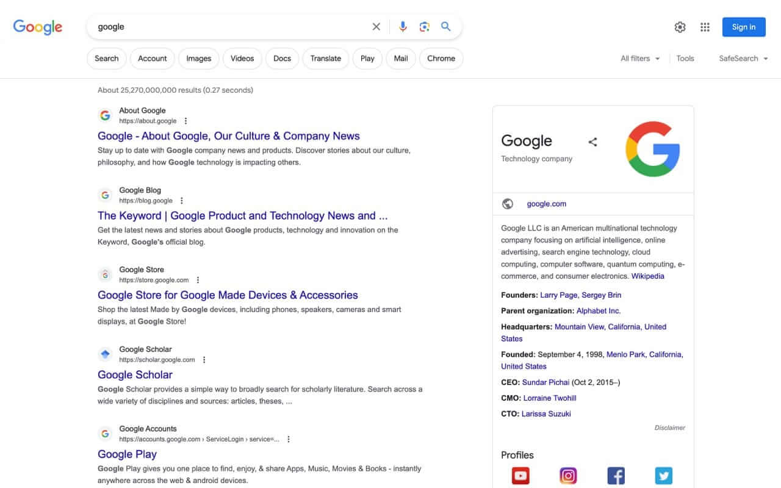Open the Sundar Pichai CEO link

(x=545, y=382)
